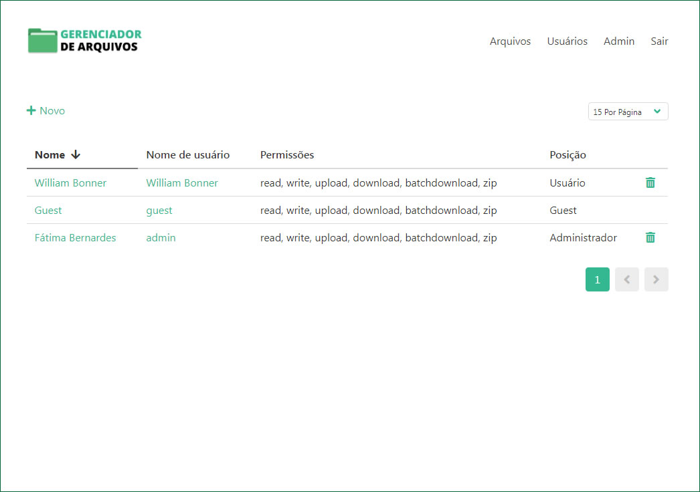The width and height of the screenshot is (700, 492).
Task: Delete the William Bonner user with trash icon
Action: pyautogui.click(x=650, y=182)
